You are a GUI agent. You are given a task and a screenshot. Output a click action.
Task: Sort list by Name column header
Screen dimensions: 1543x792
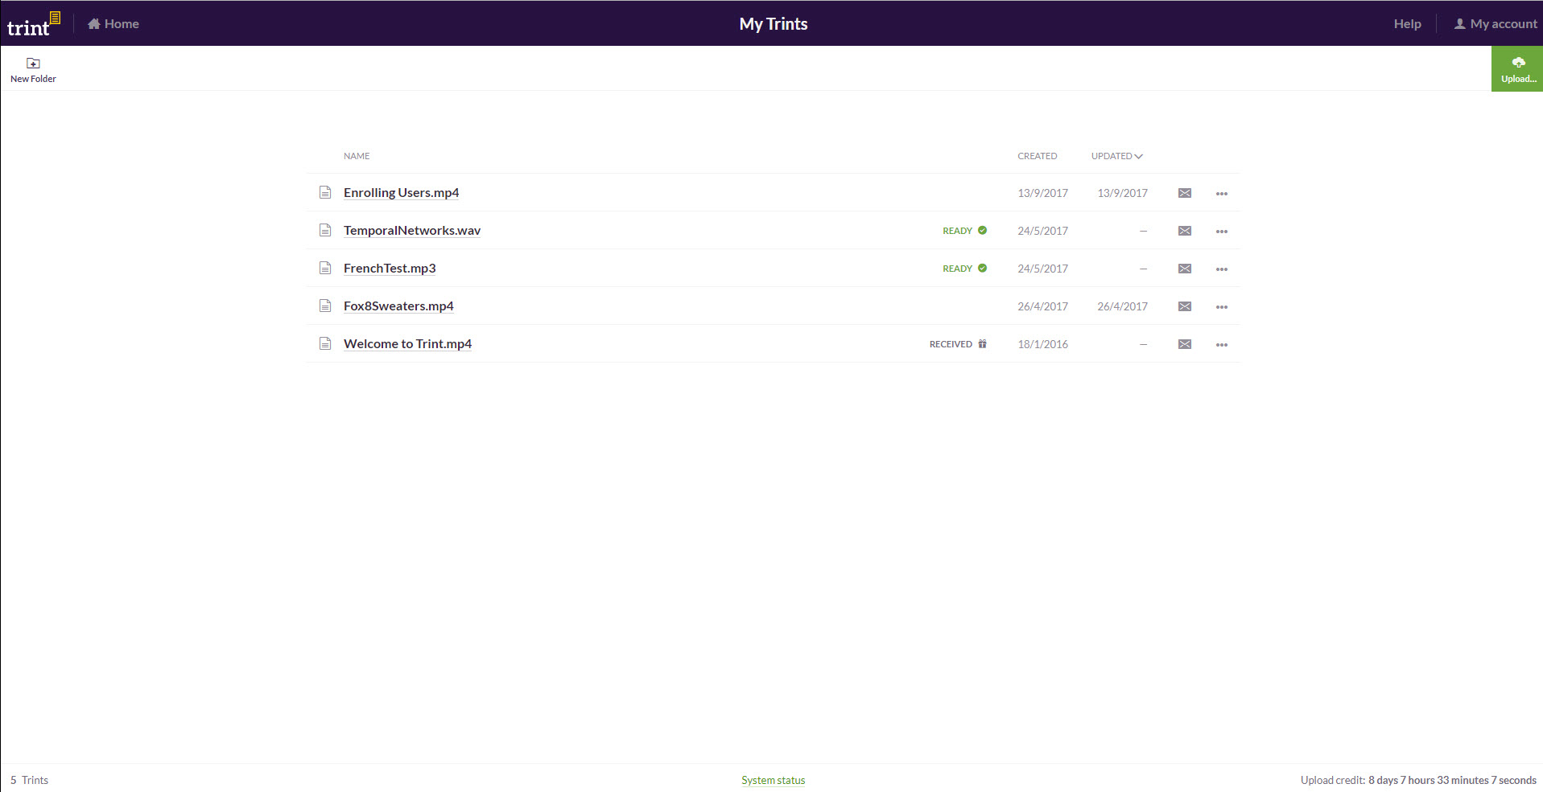357,156
